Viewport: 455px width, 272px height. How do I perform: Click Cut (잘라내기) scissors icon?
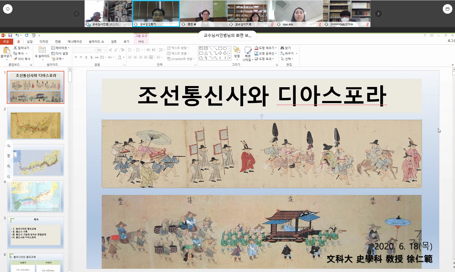point(15,48)
